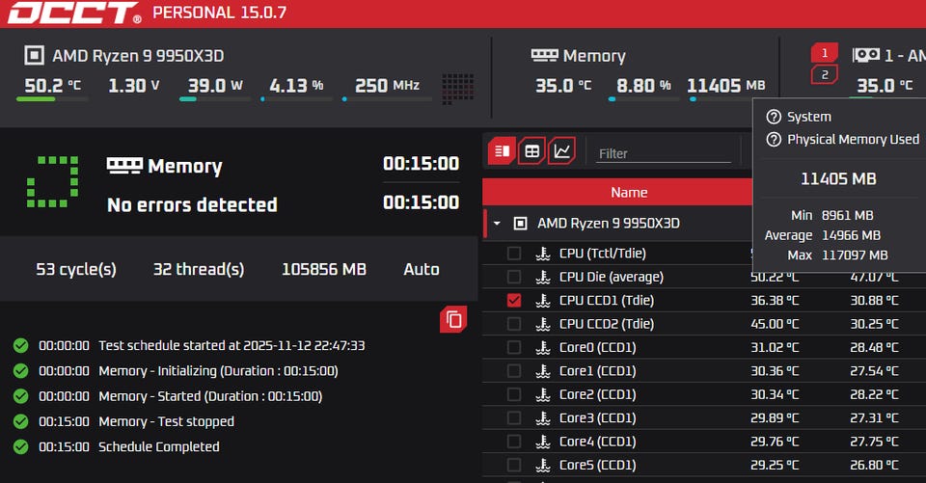The height and width of the screenshot is (483, 926).
Task: Copy the test log to clipboard
Action: [x=453, y=319]
